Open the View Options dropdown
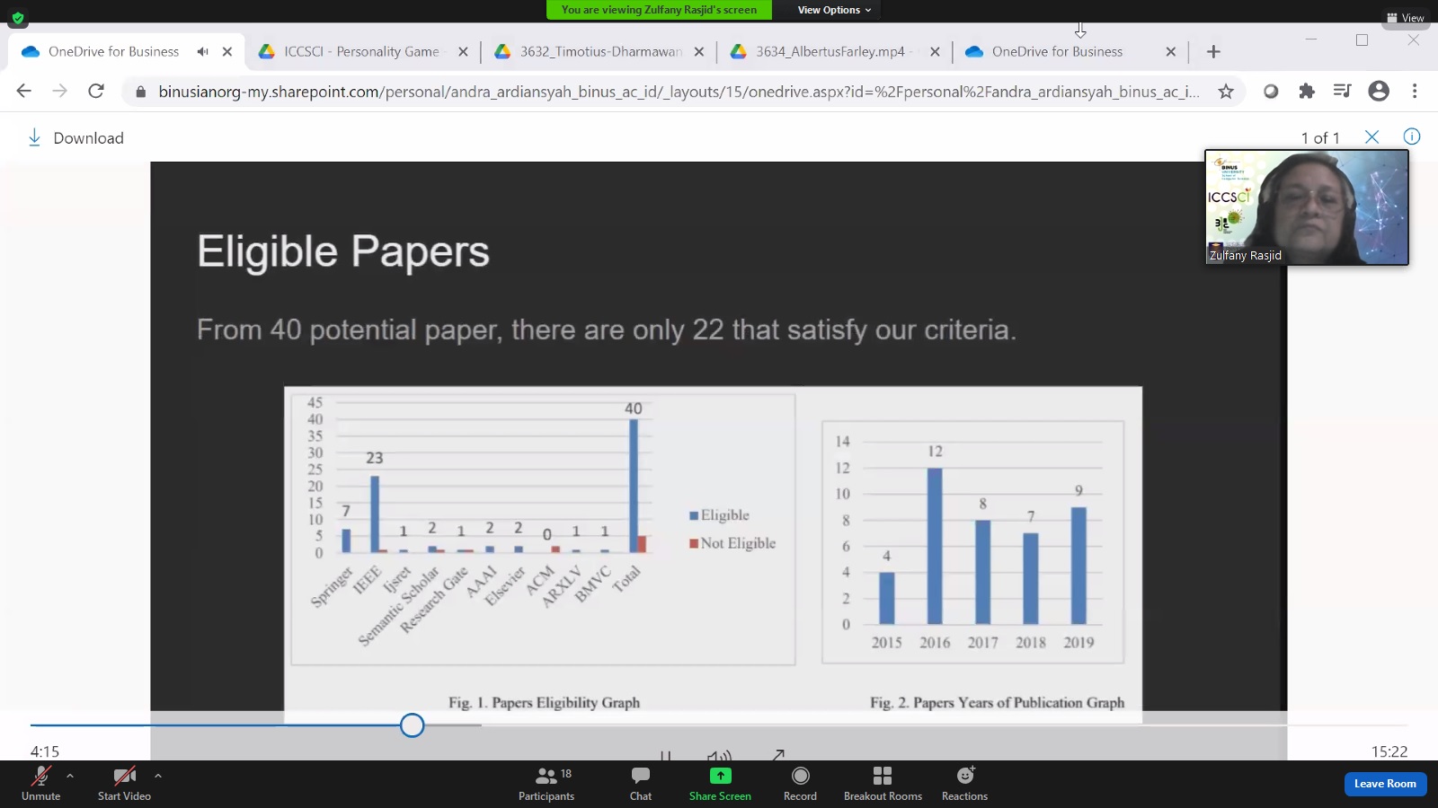This screenshot has width=1438, height=808. pyautogui.click(x=834, y=10)
